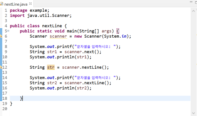The image size is (197, 116).
Task: Click line number 20 in the gutter
Action: [5, 109]
